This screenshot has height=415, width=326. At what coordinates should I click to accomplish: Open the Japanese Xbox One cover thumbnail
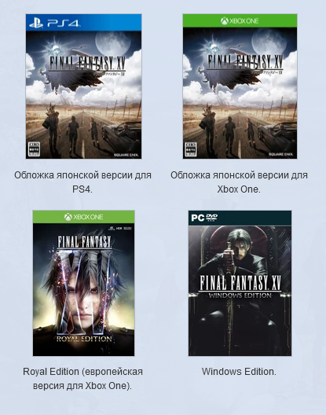240,86
